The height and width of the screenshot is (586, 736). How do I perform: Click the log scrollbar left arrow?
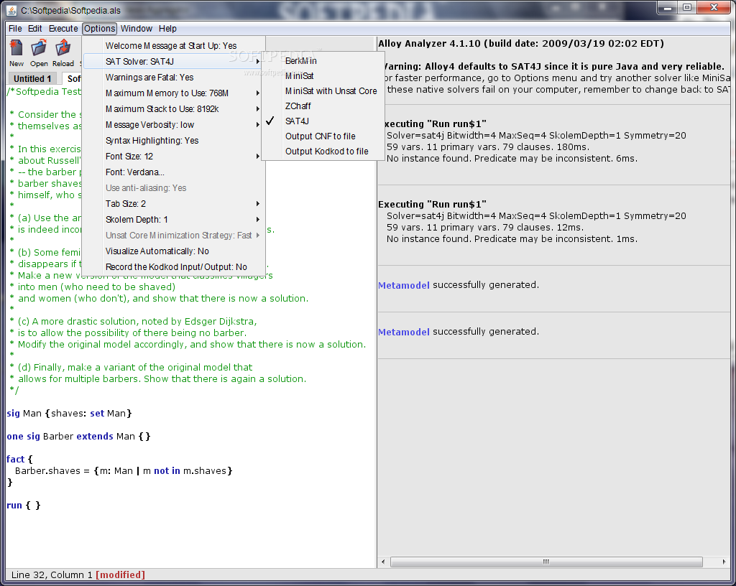[x=383, y=562]
